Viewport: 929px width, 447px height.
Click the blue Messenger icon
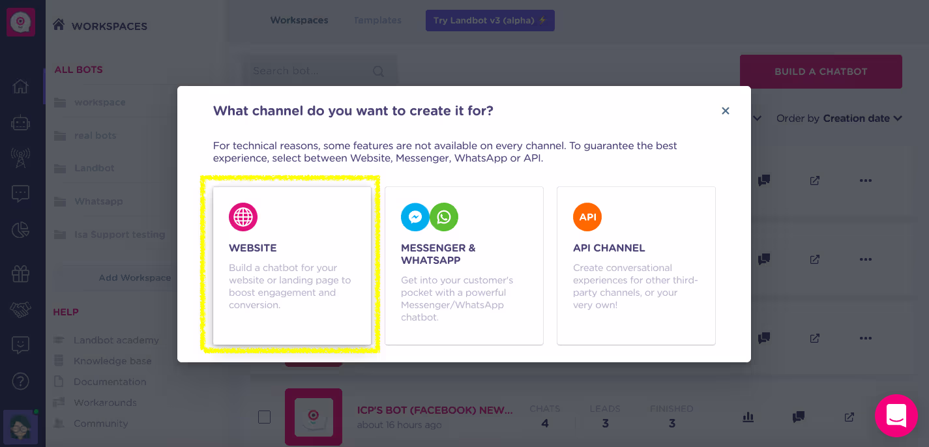coord(415,217)
